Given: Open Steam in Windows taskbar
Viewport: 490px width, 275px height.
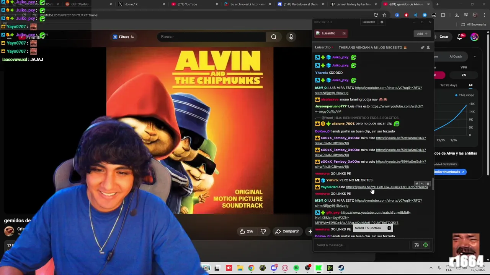Looking at the screenshot, I should pyautogui.click(x=341, y=268).
